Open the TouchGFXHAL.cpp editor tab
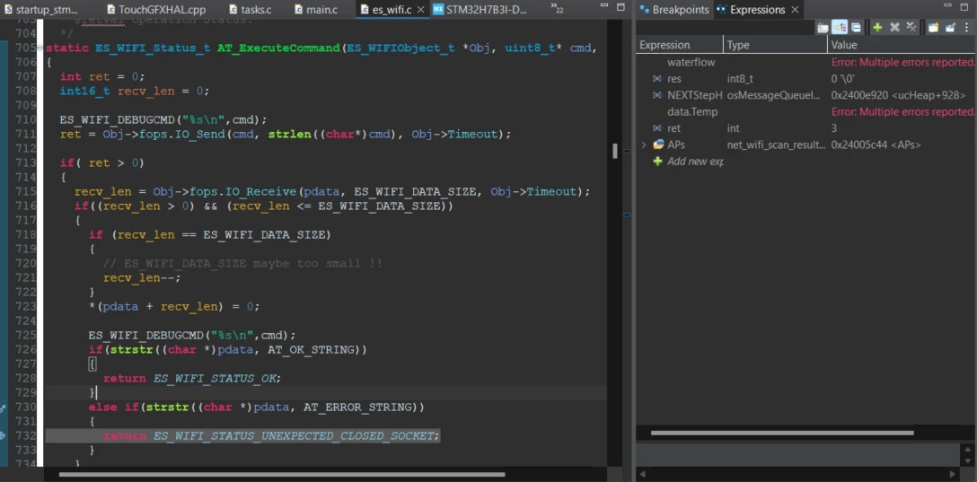The image size is (977, 482). coord(155,10)
